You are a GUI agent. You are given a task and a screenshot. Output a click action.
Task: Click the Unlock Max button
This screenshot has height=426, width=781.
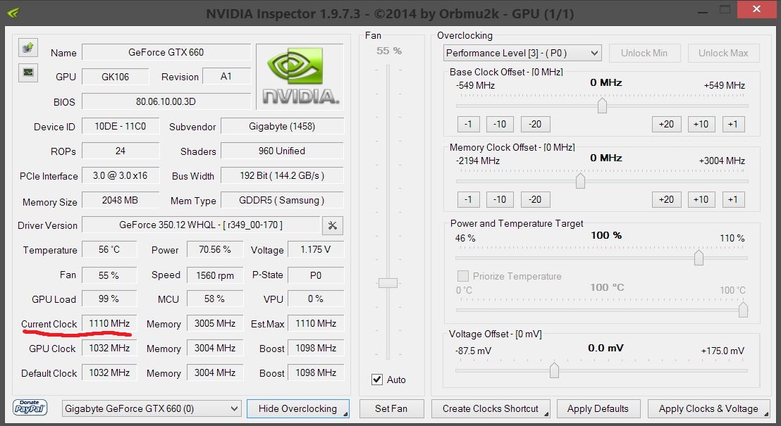click(x=723, y=53)
